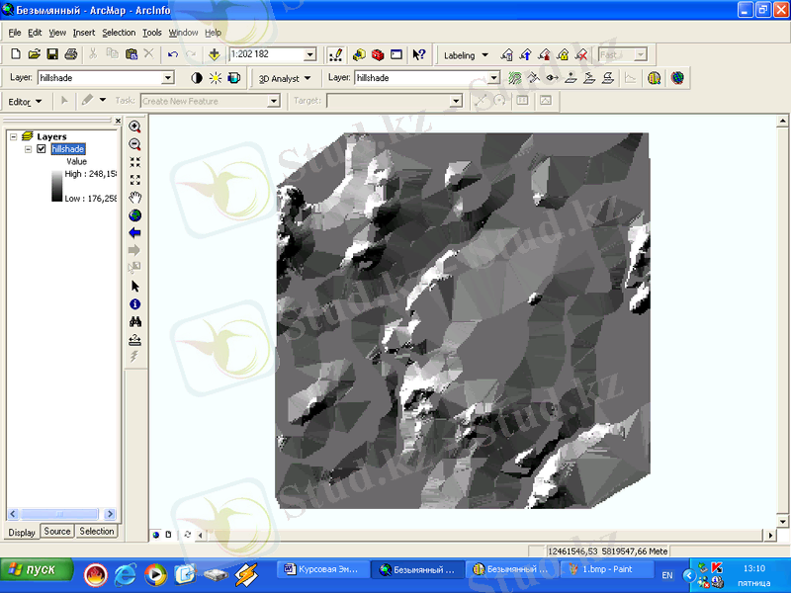This screenshot has height=593, width=791.
Task: Click the Full Extent globe icon
Action: tap(135, 214)
